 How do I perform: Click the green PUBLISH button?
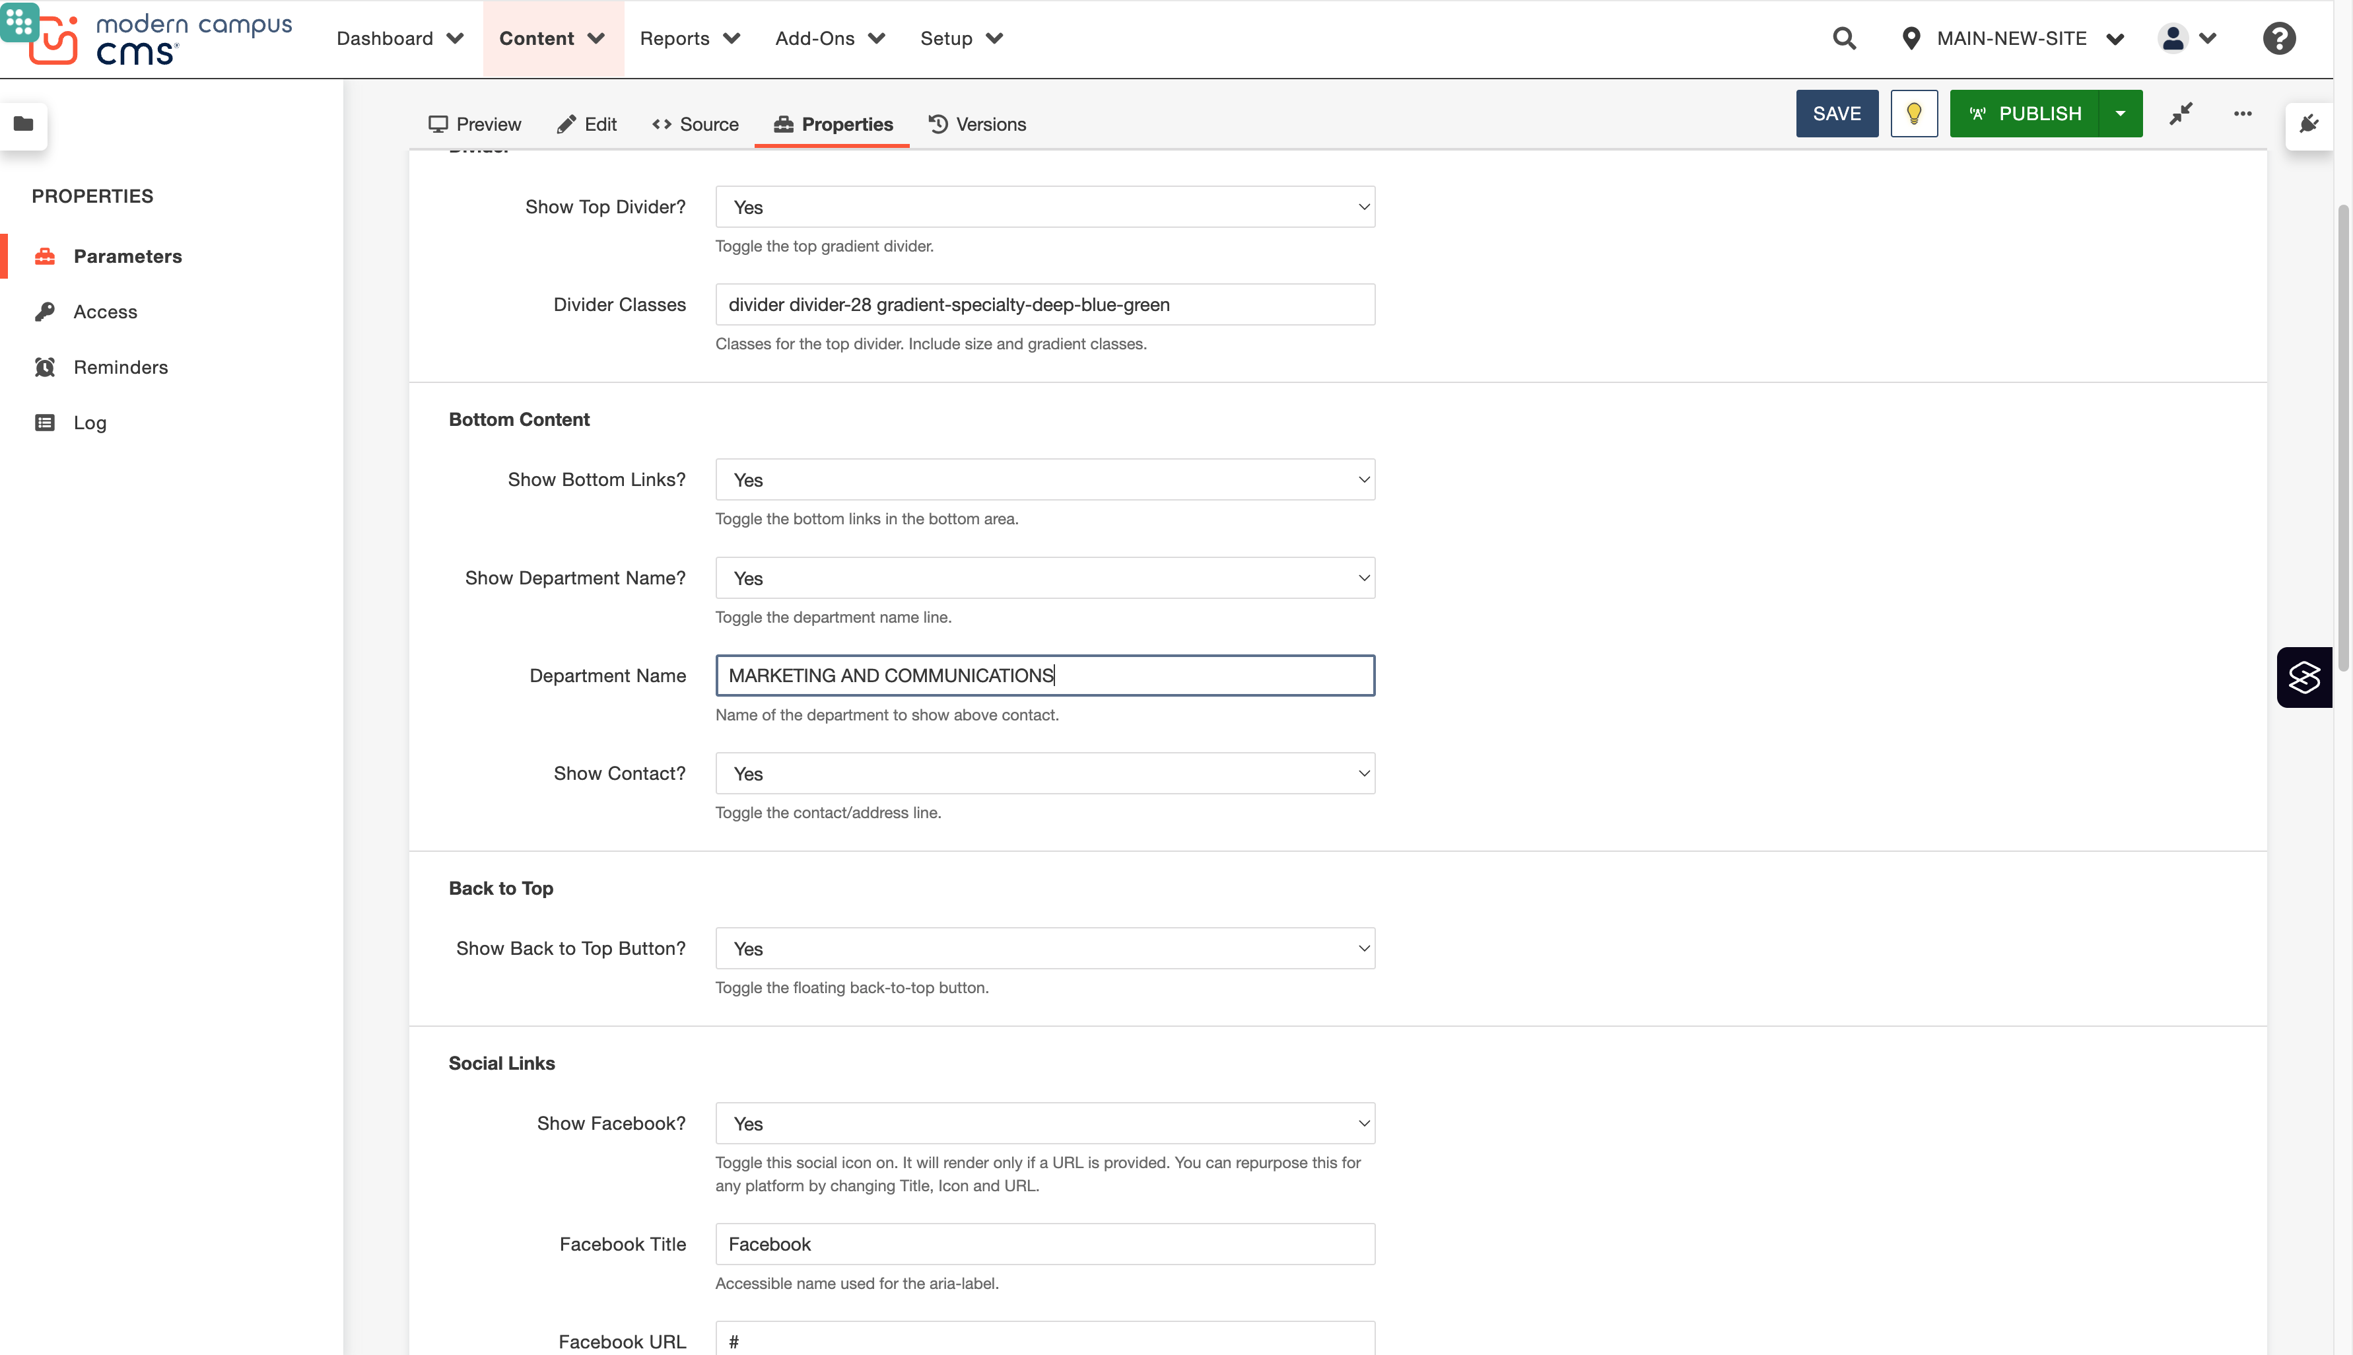coord(2025,114)
